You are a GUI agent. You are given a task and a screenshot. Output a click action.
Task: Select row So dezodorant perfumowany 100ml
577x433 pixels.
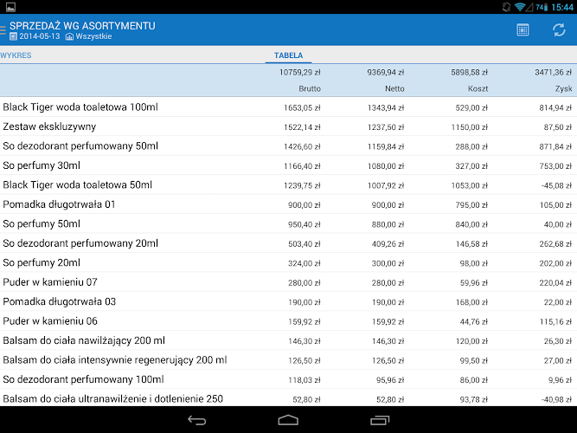(289, 379)
